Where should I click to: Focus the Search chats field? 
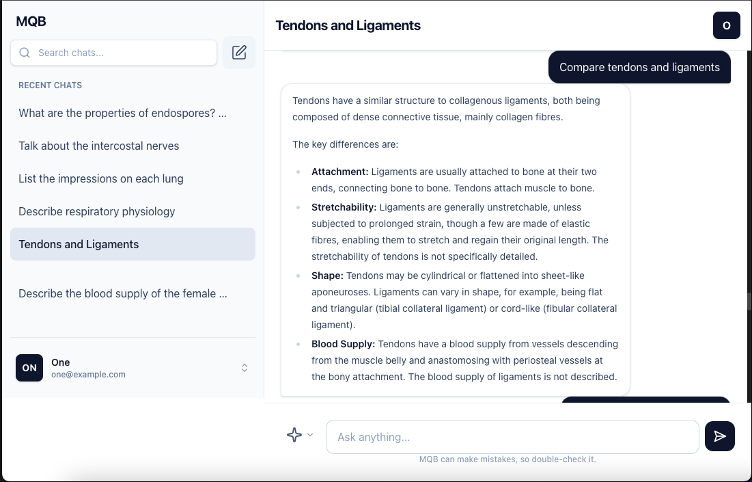pos(123,53)
